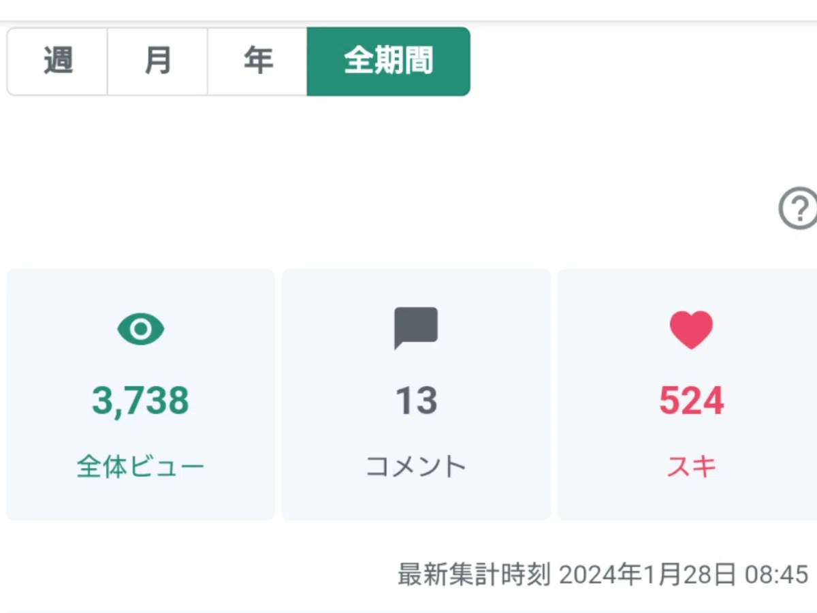
Task: Click the gray comment bubble icon
Action: pos(416,328)
